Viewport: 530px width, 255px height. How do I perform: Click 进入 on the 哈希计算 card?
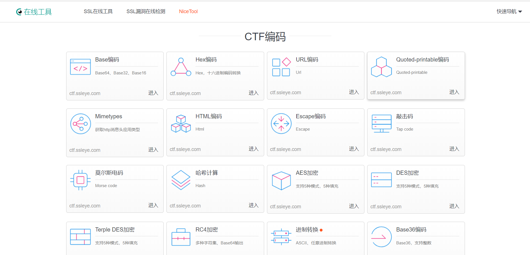254,205
